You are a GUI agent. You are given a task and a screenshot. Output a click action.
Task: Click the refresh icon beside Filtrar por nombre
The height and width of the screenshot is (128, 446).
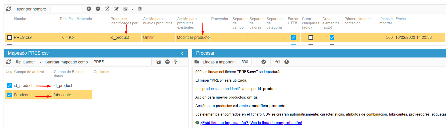[9, 9]
